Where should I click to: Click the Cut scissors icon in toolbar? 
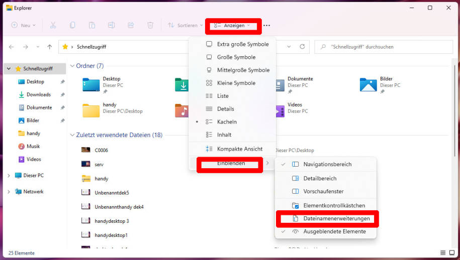(53, 25)
